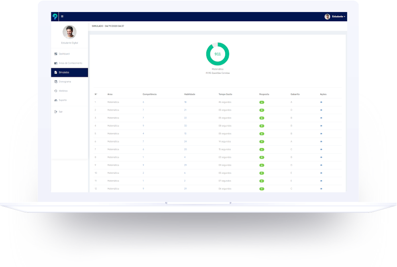The width and height of the screenshot is (397, 267).
Task: Open the Cronograma menu entry
Action: coord(65,82)
